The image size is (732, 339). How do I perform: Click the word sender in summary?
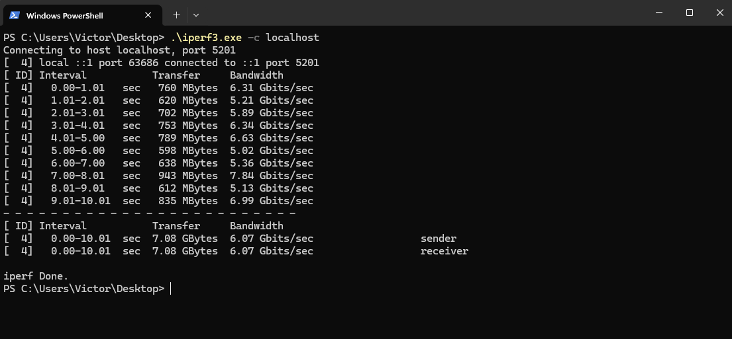point(439,239)
